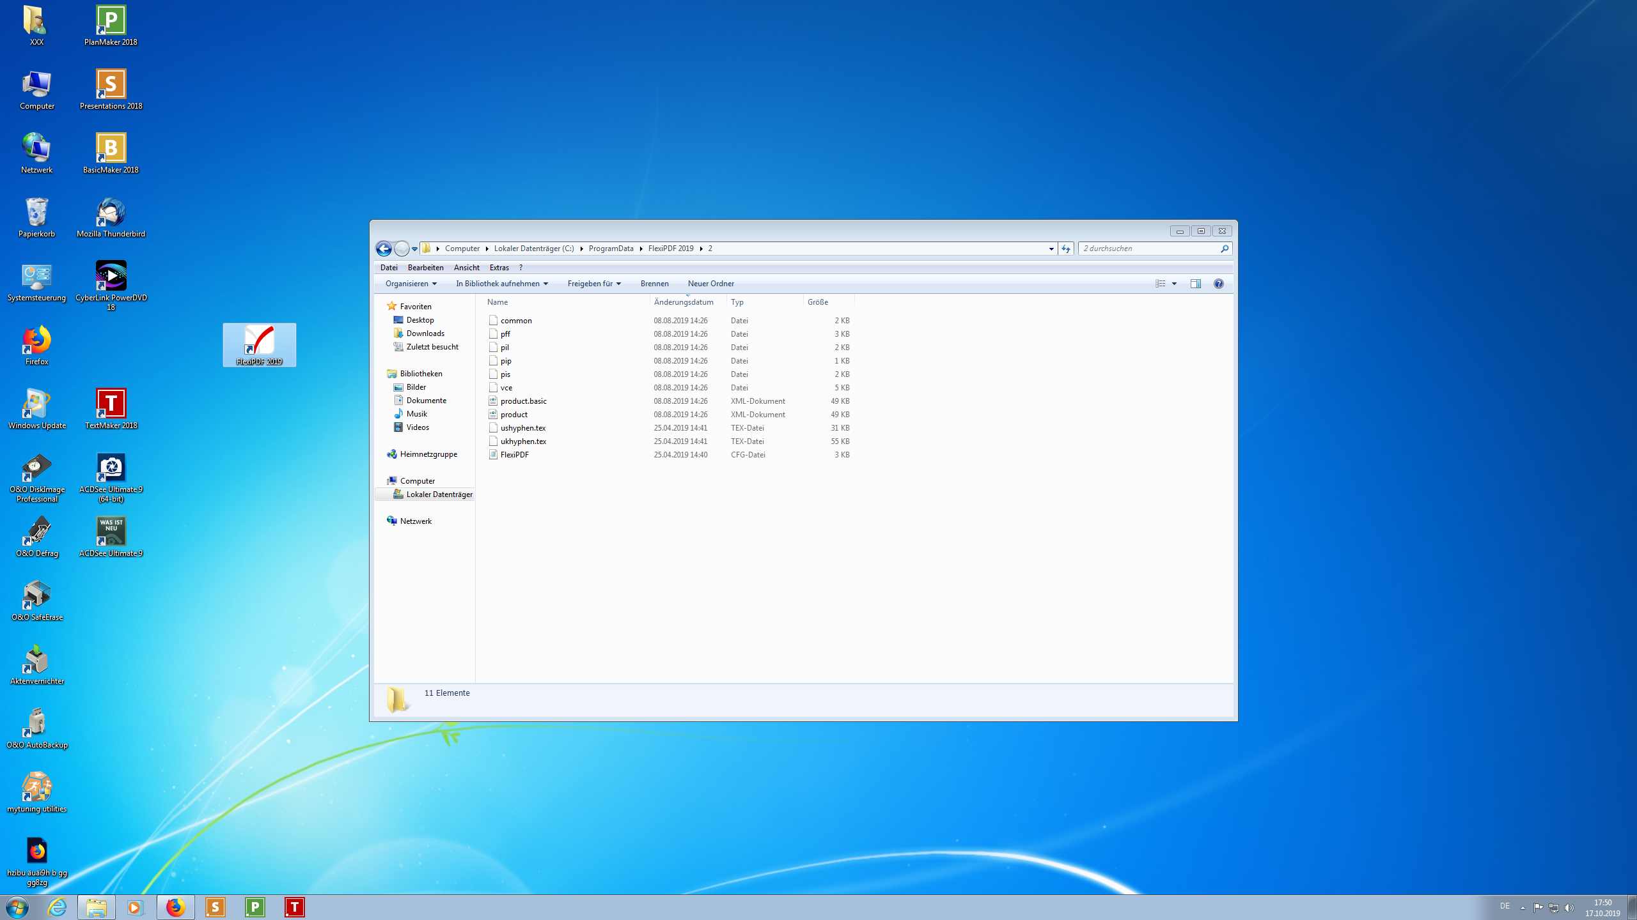1637x920 pixels.
Task: Open the Datei menu
Action: tap(389, 268)
